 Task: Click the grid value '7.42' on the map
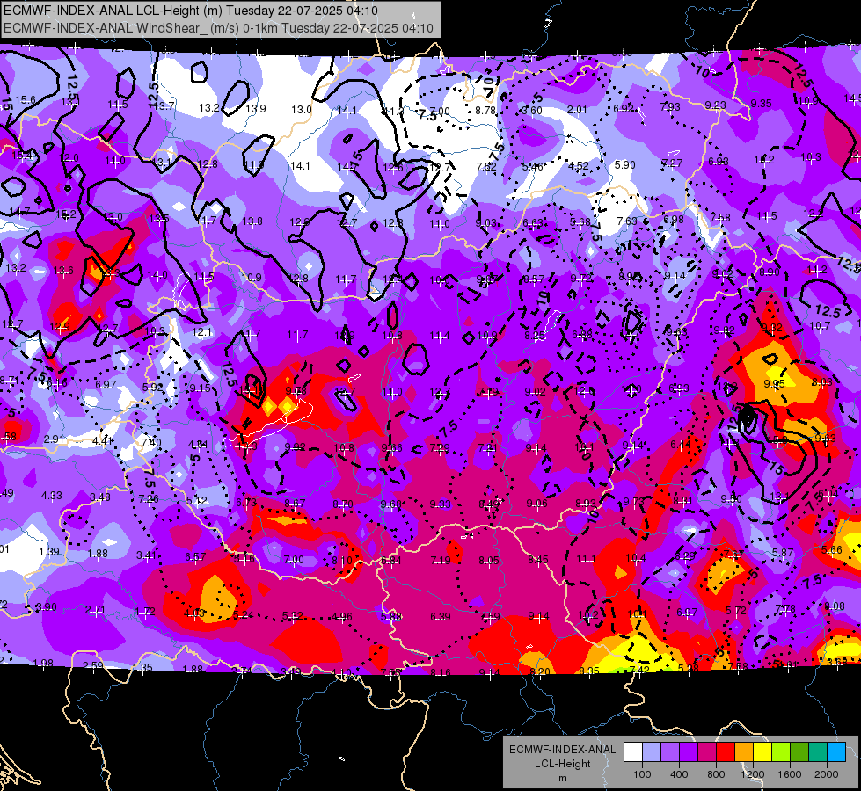coord(639,669)
